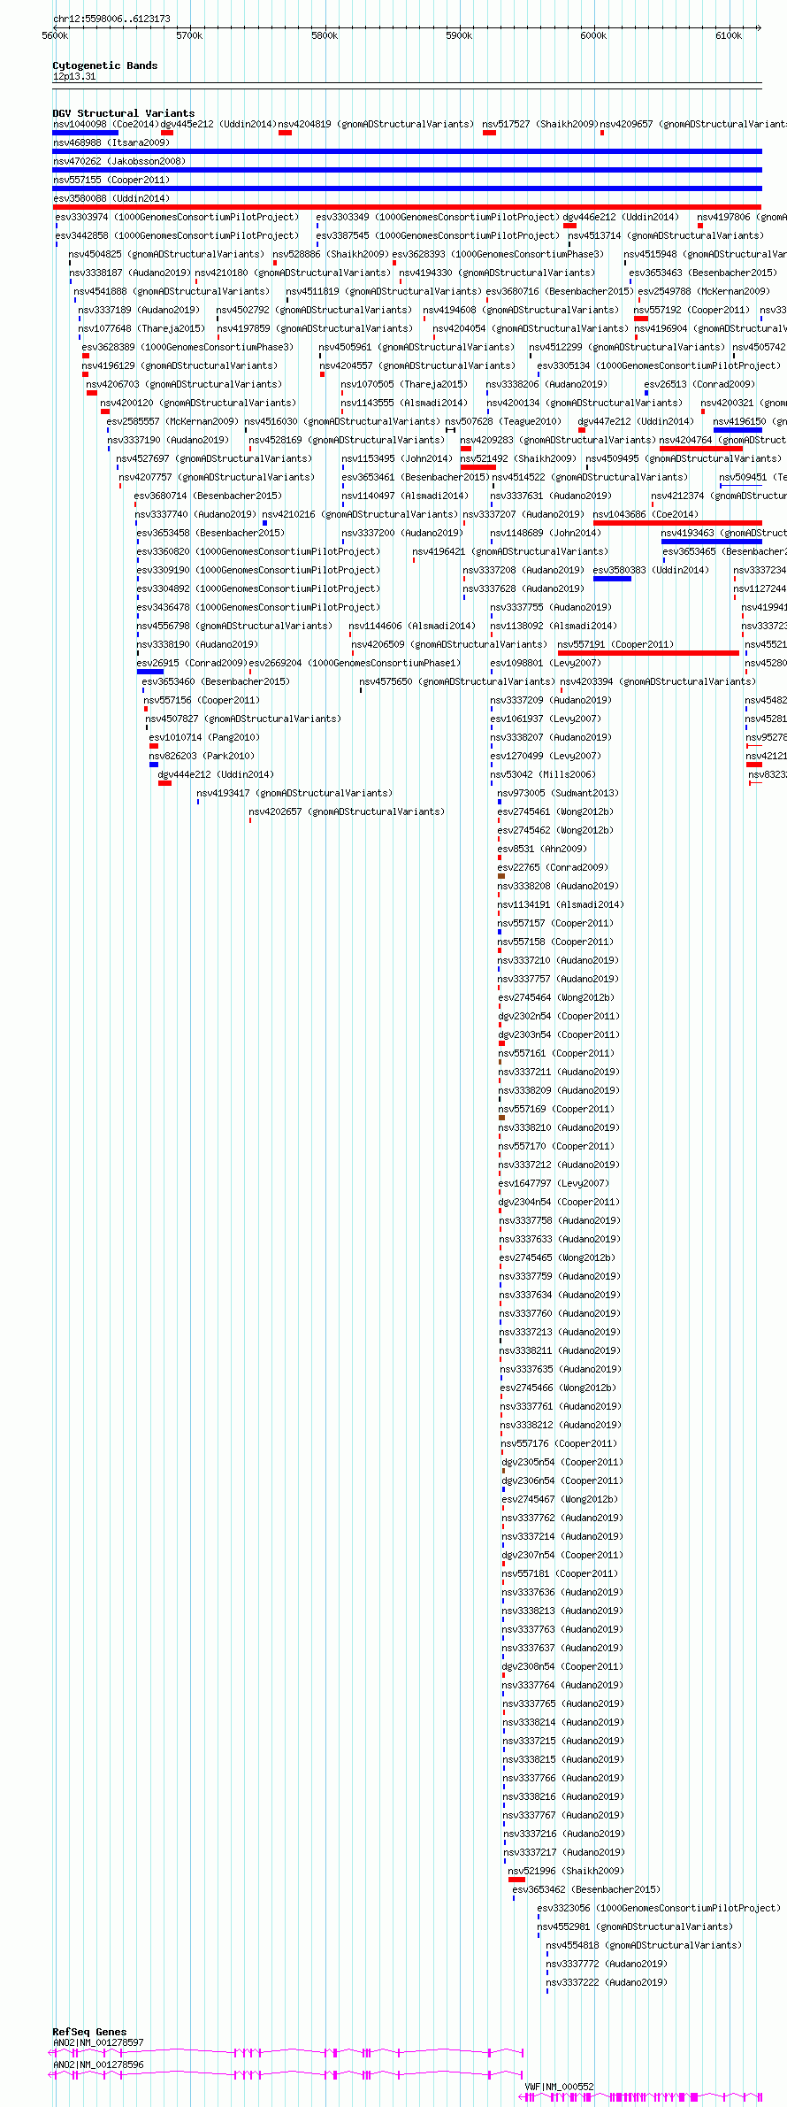The width and height of the screenshot is (787, 2107).
Task: Click the nsv517527 (Shaikh2009) label
Action: [x=539, y=124]
